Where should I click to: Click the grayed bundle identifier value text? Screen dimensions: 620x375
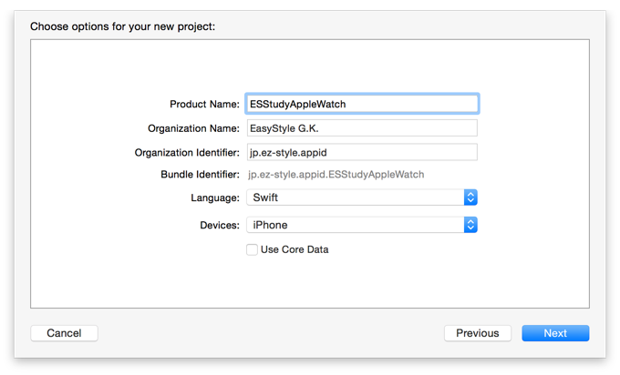coord(336,175)
